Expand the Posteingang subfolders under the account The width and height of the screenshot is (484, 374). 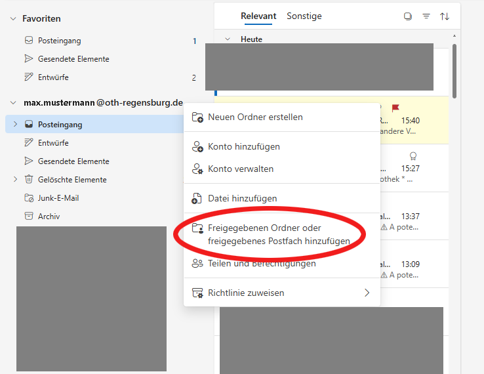tap(16, 124)
